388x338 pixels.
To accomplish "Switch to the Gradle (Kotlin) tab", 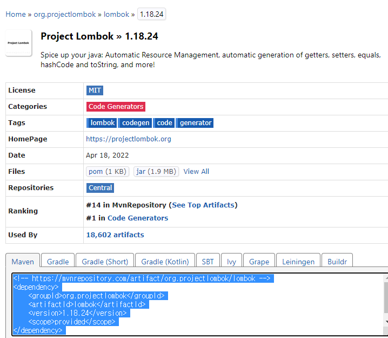I will point(165,262).
